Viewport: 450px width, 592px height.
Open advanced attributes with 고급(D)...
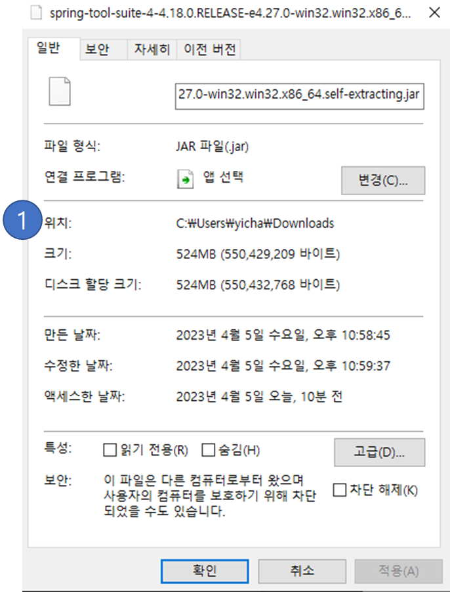coord(380,452)
